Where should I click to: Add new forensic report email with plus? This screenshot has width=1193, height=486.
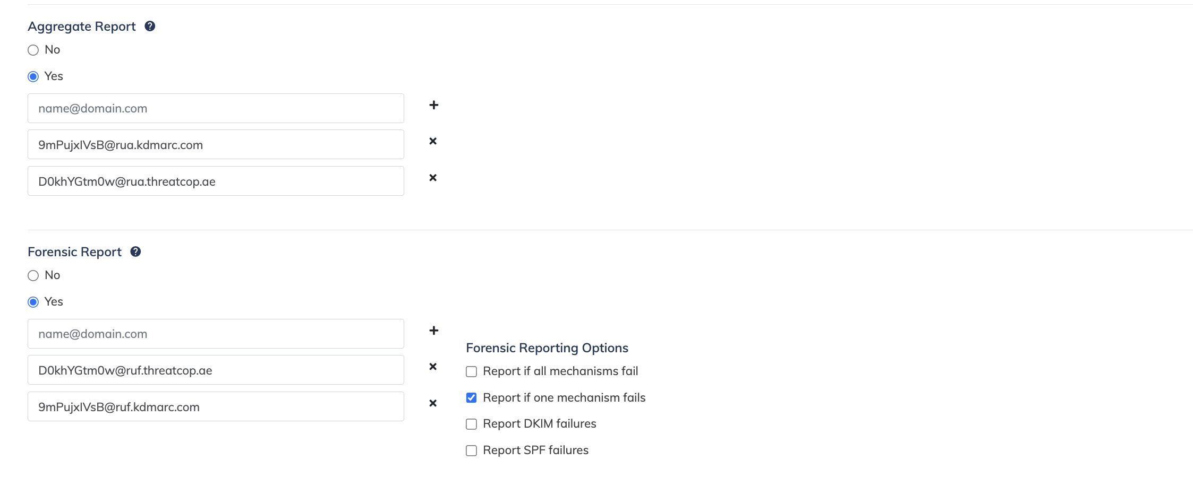[x=434, y=331]
